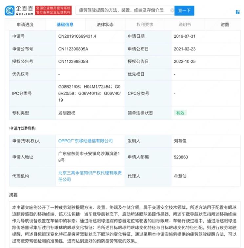The image size is (244, 248).
Task: Click the red official credit system badge
Action: 53,10
